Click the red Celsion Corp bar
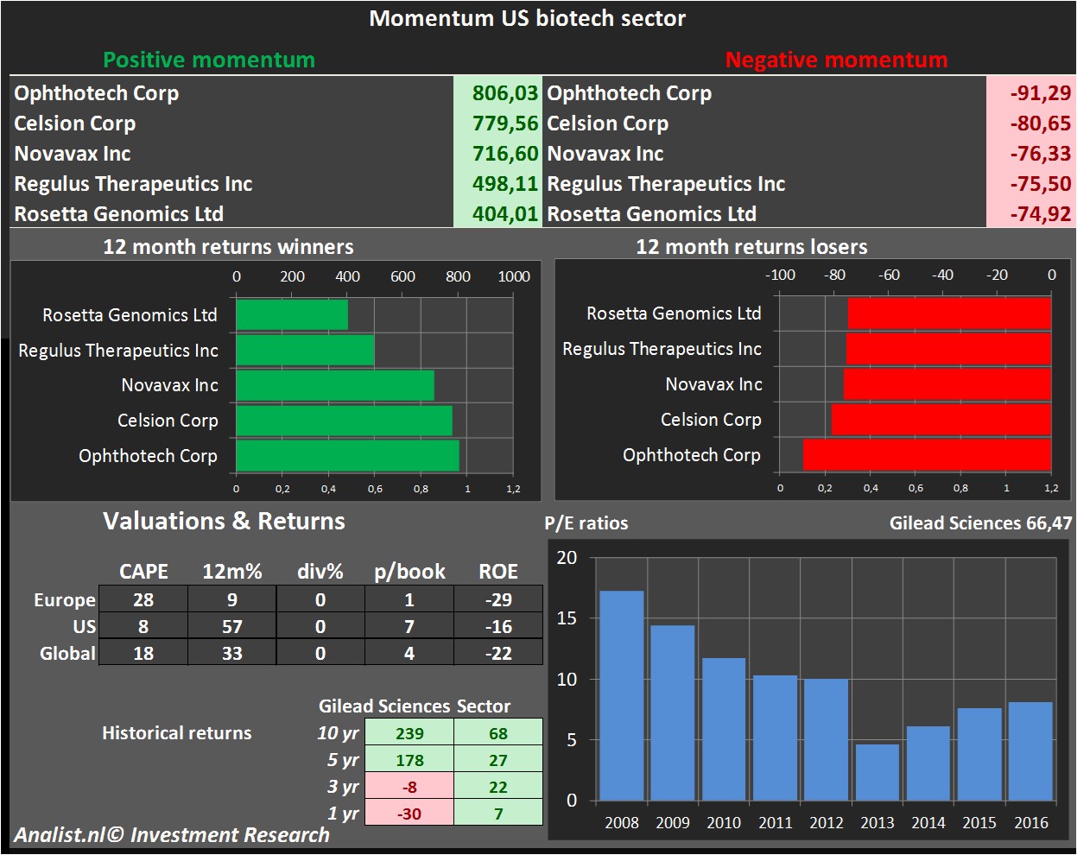 pos(941,420)
